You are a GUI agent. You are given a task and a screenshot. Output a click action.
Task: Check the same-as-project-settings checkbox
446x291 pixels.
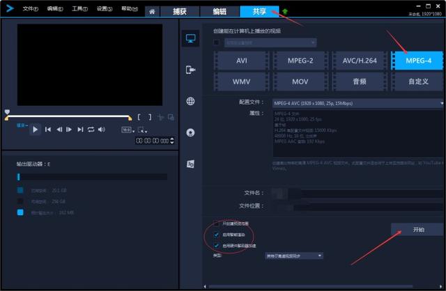point(217,42)
